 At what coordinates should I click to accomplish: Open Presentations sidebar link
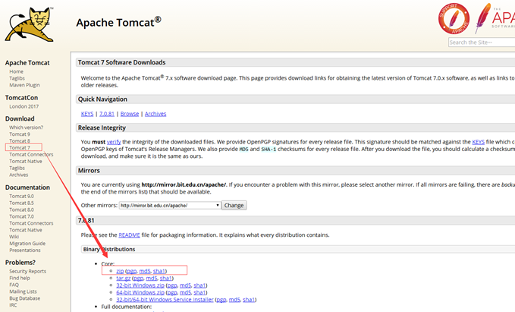25,251
